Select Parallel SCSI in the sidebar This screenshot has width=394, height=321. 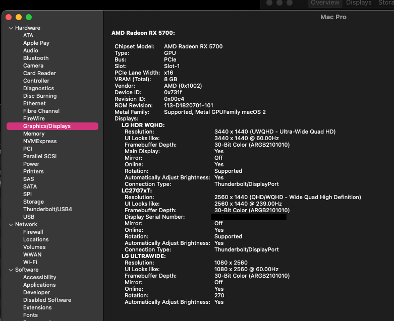tap(40, 156)
